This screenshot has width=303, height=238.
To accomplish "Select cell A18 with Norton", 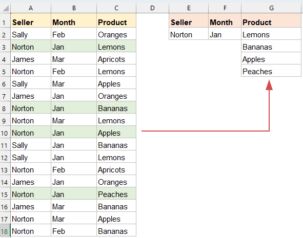I will pyautogui.click(x=31, y=231).
